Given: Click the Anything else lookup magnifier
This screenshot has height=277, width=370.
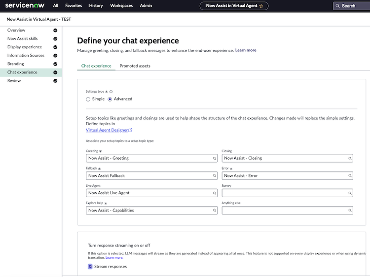Looking at the screenshot, I should tap(350, 210).
